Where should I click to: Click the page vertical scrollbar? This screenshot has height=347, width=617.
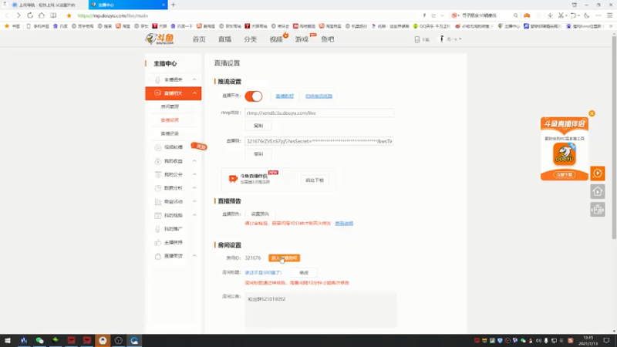point(614,138)
